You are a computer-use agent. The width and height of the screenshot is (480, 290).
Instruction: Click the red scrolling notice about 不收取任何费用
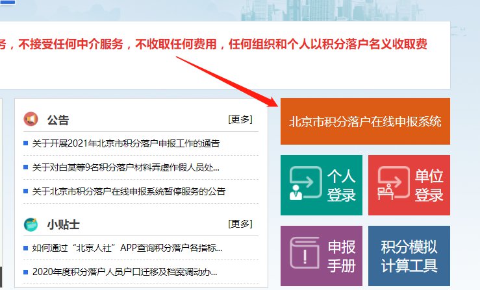pyautogui.click(x=214, y=44)
